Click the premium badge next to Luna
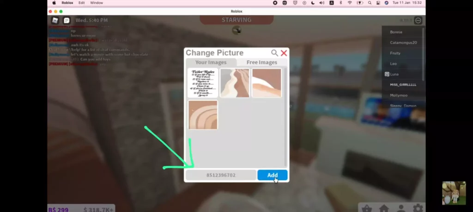The height and width of the screenshot is (212, 473). point(387,74)
